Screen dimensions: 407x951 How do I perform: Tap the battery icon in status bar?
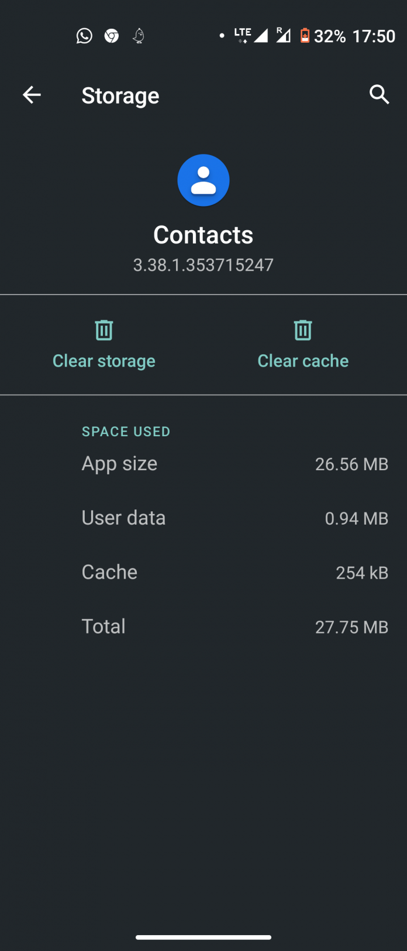[305, 36]
